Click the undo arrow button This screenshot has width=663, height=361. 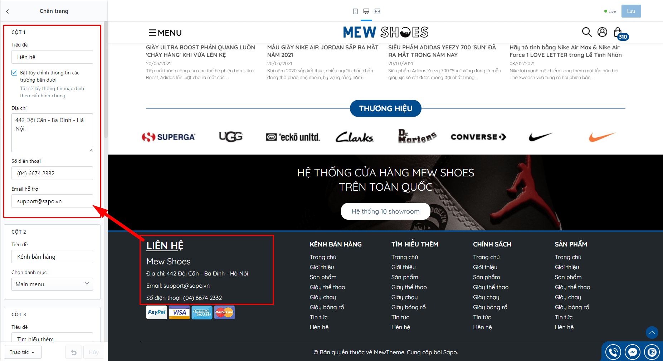point(74,352)
